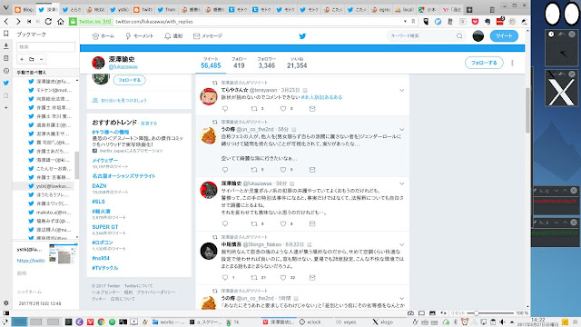Open the 知り合いを見つけましょう link
581x327 pixels.
point(123,101)
